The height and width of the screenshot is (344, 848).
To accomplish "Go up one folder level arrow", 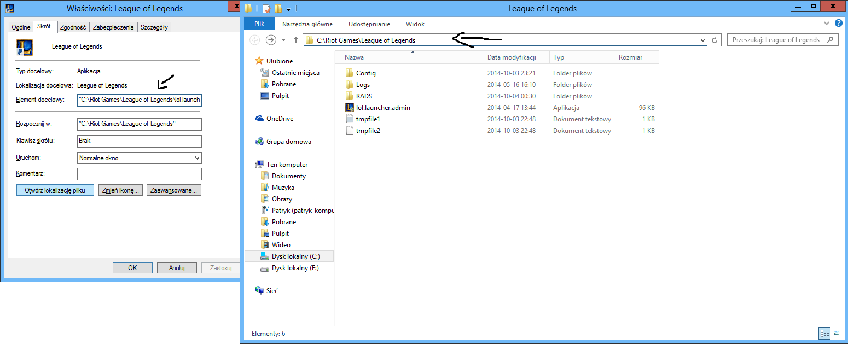I will point(296,40).
